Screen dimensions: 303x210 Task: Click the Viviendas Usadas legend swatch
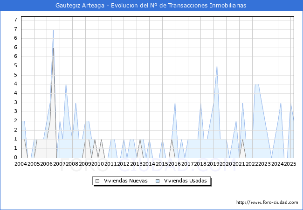point(158,181)
